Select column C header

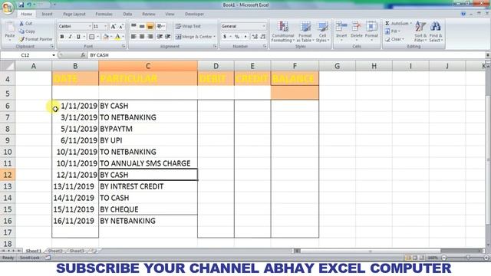pyautogui.click(x=148, y=66)
